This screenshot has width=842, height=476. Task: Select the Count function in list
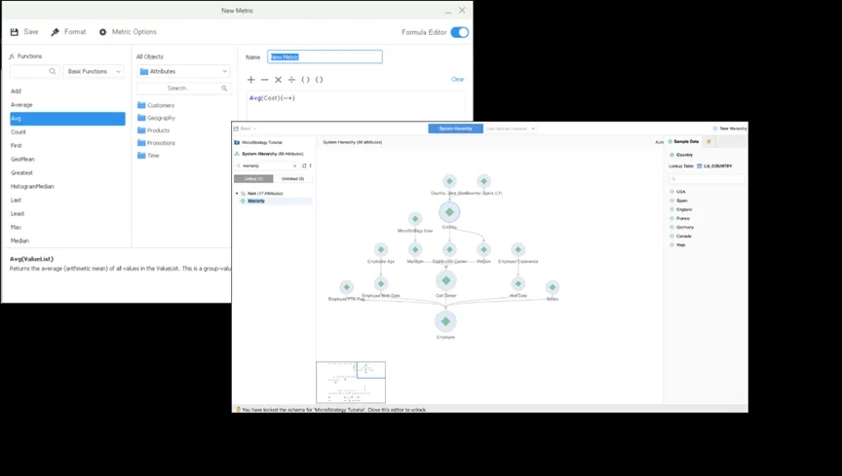click(x=19, y=132)
